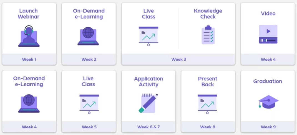Click the Week 6 & 7 footer label
Viewport: 297px width, 135px height.
tap(148, 127)
